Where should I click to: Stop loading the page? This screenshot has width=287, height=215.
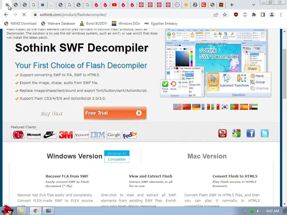click(x=24, y=15)
